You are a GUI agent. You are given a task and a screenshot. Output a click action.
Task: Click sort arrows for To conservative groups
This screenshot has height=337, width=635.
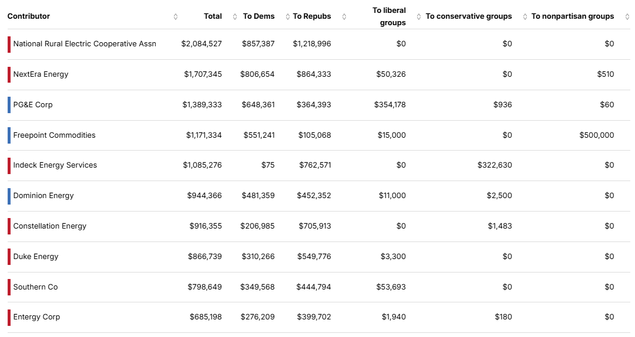click(x=525, y=16)
